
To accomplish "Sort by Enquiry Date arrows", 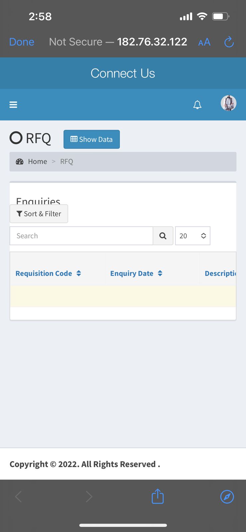I will 160,273.
